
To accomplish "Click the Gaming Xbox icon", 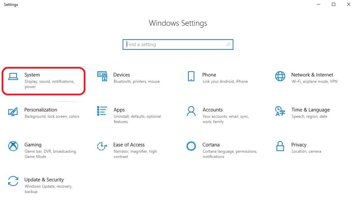I will click(13, 146).
